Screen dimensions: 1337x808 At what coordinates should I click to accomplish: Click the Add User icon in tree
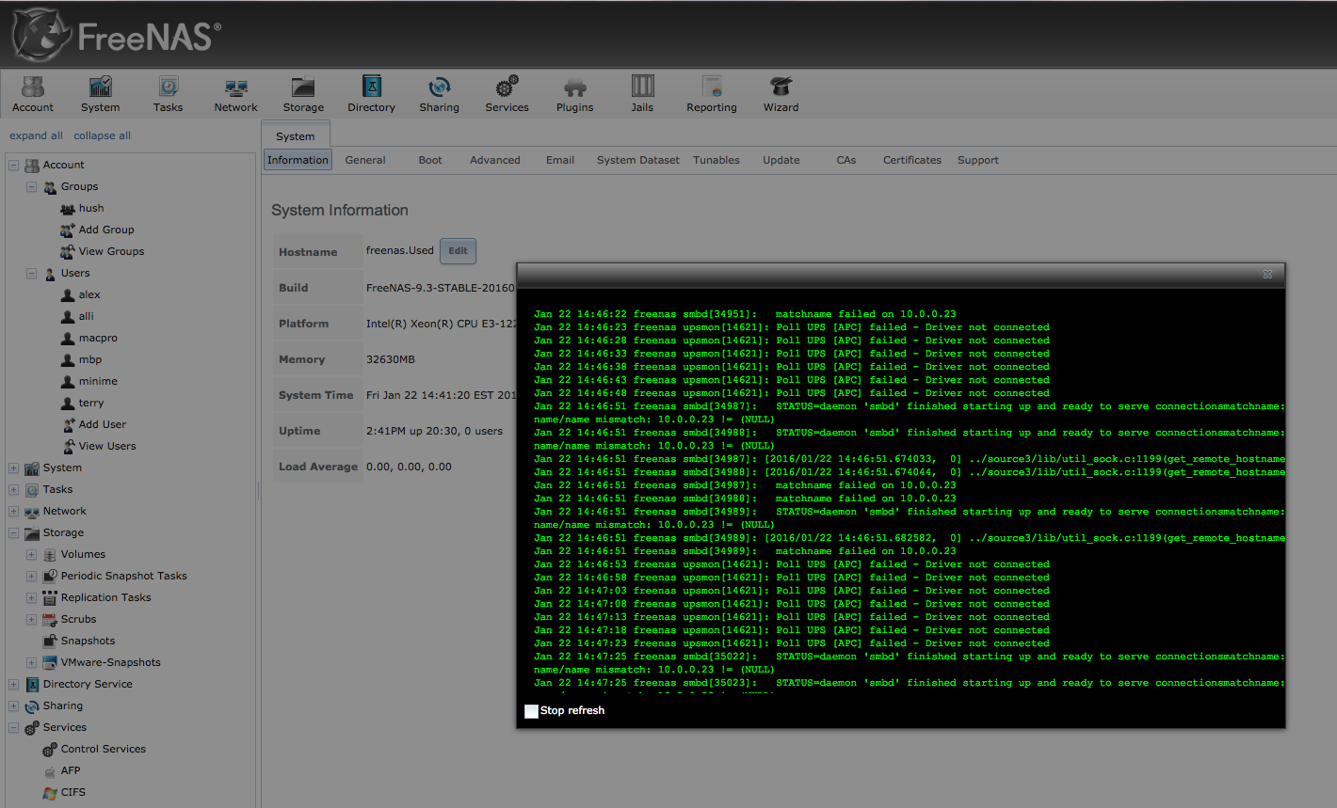[x=68, y=424]
